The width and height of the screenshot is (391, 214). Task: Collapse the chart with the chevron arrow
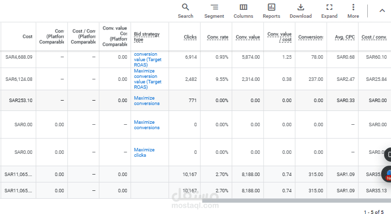[382, 10]
